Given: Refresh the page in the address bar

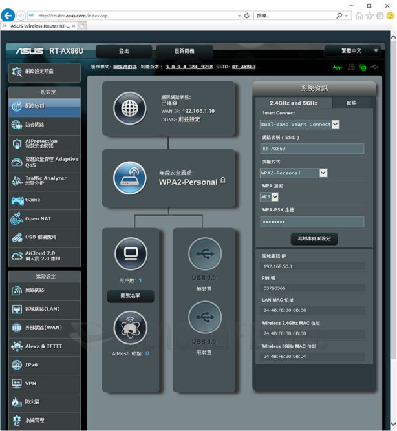Looking at the screenshot, I should [247, 16].
